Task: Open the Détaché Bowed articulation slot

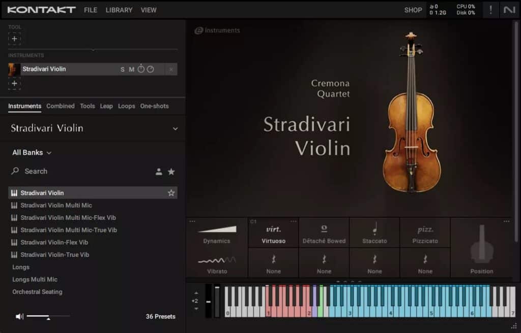Action: [324, 232]
